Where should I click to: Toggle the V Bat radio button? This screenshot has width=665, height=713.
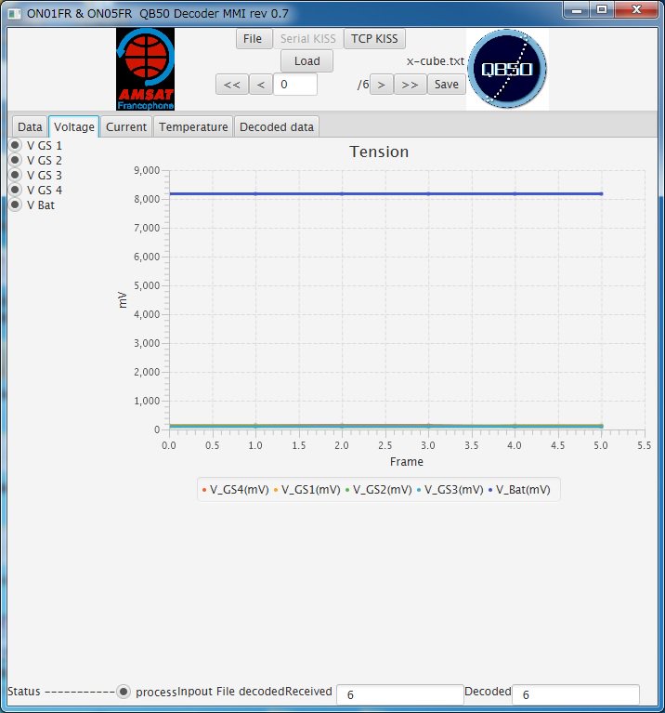15,205
